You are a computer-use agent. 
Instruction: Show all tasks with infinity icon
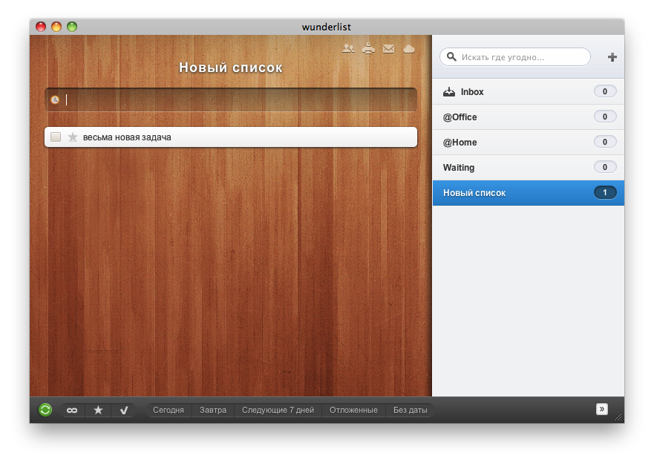(72, 410)
